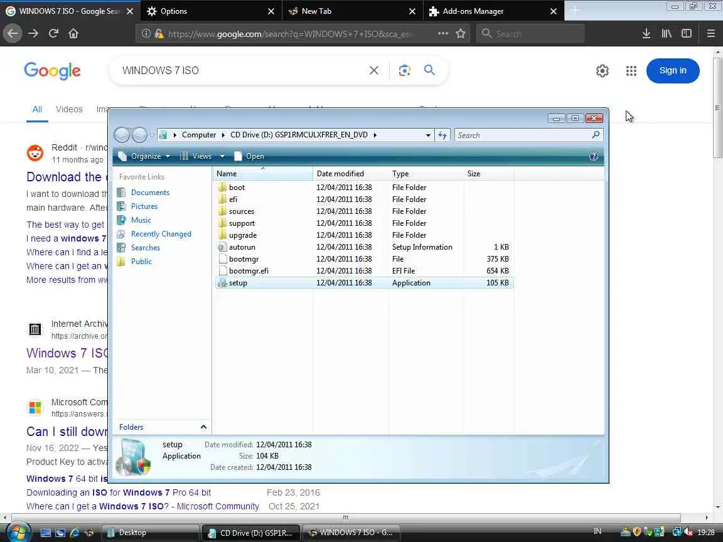Screen dimensions: 723x542
Task: Open the Firefox home page
Action: point(73,33)
